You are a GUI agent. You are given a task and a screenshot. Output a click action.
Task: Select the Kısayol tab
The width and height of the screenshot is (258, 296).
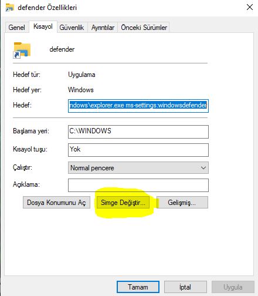click(x=43, y=26)
